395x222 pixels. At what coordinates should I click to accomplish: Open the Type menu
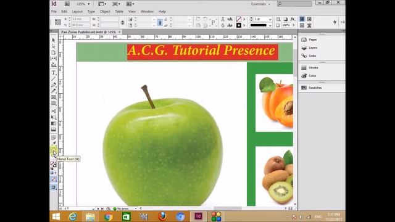(91, 12)
